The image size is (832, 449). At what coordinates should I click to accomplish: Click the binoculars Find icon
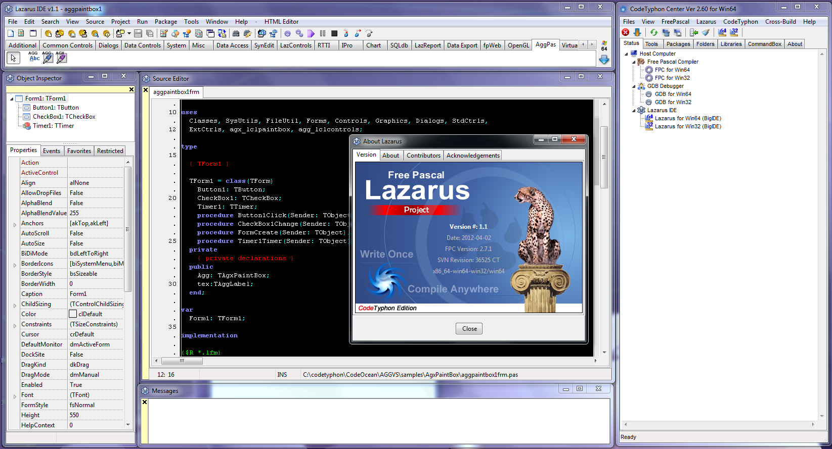click(236, 33)
